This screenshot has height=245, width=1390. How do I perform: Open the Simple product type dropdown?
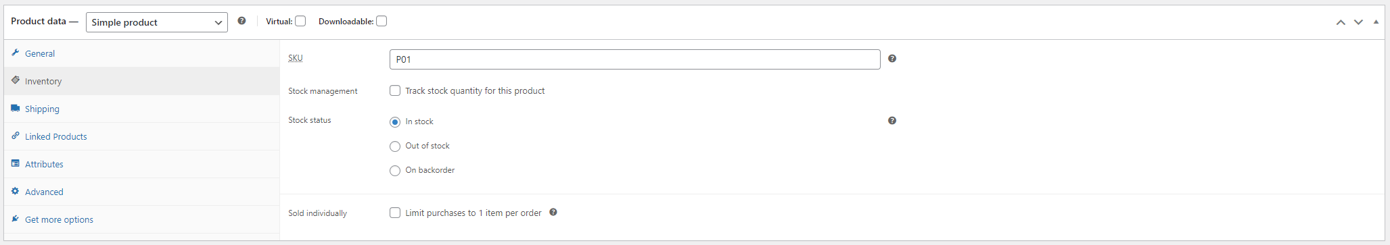[x=157, y=22]
